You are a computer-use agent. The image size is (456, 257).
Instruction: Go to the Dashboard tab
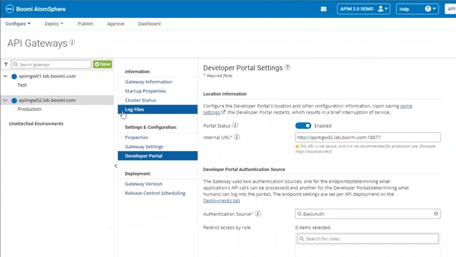point(149,24)
